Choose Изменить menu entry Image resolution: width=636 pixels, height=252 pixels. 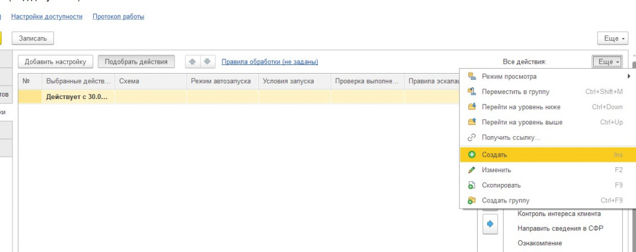548,170
